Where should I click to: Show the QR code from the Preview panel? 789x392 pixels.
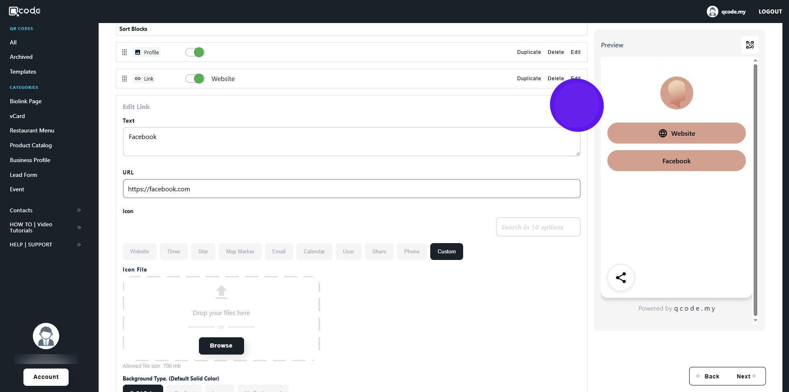coord(750,45)
